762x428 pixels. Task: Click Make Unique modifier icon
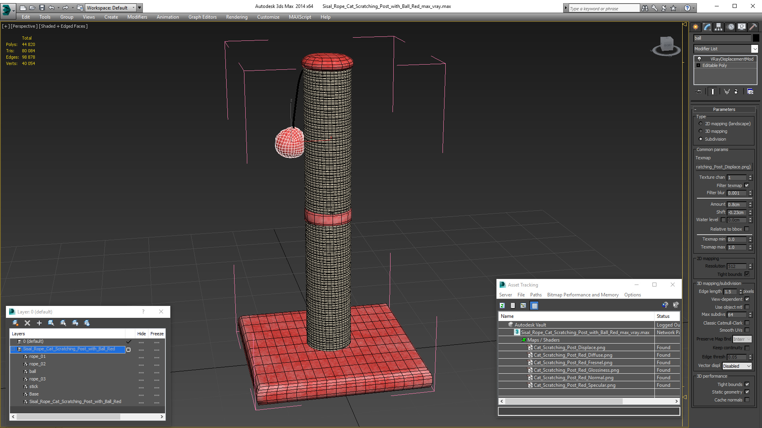tap(726, 92)
